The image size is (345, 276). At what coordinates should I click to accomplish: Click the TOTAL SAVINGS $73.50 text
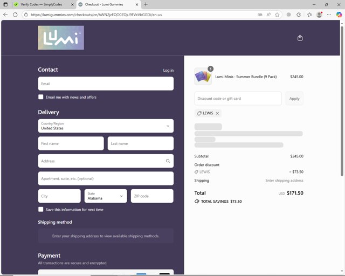[222, 202]
